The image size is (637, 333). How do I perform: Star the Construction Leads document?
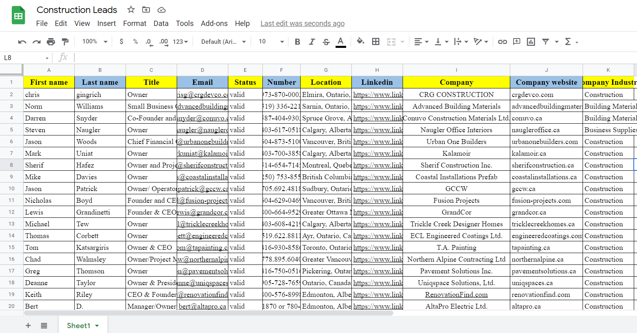click(x=131, y=10)
